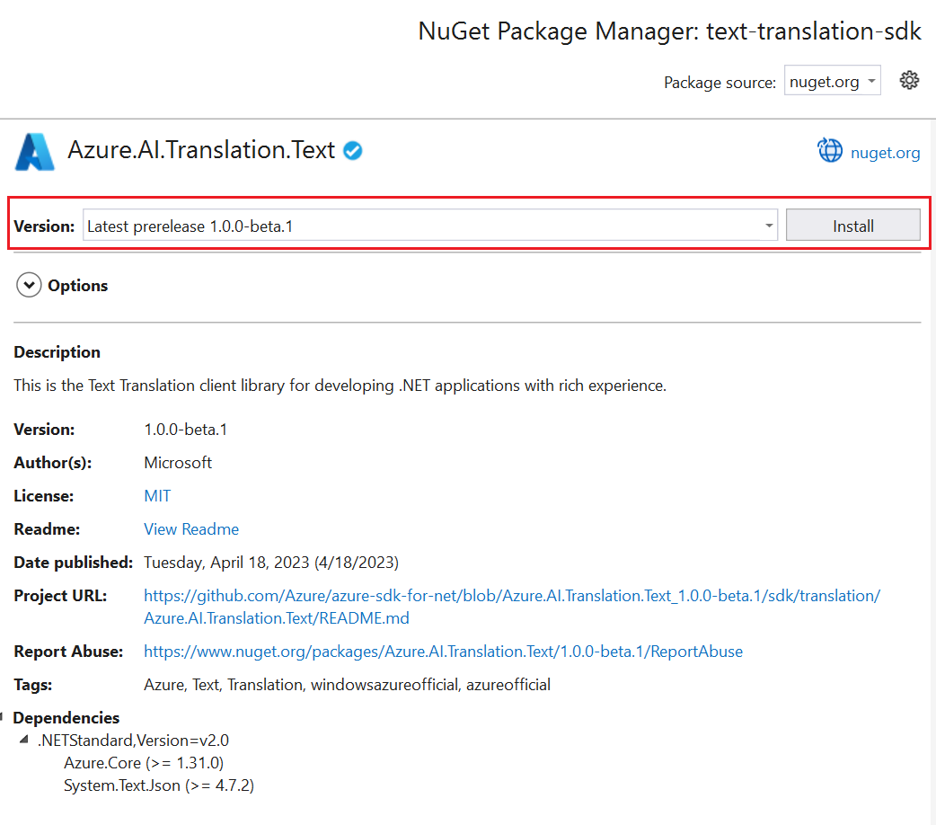Click the Install button
The width and height of the screenshot is (936, 825).
(852, 225)
